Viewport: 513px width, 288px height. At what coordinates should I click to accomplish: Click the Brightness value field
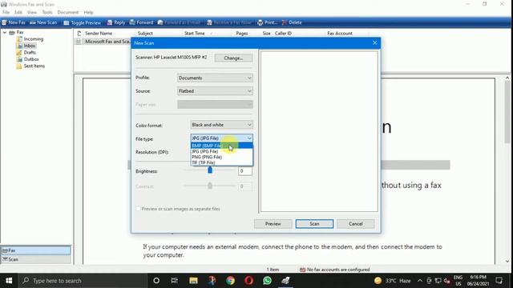[x=245, y=170]
